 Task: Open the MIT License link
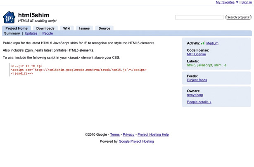click(196, 54)
